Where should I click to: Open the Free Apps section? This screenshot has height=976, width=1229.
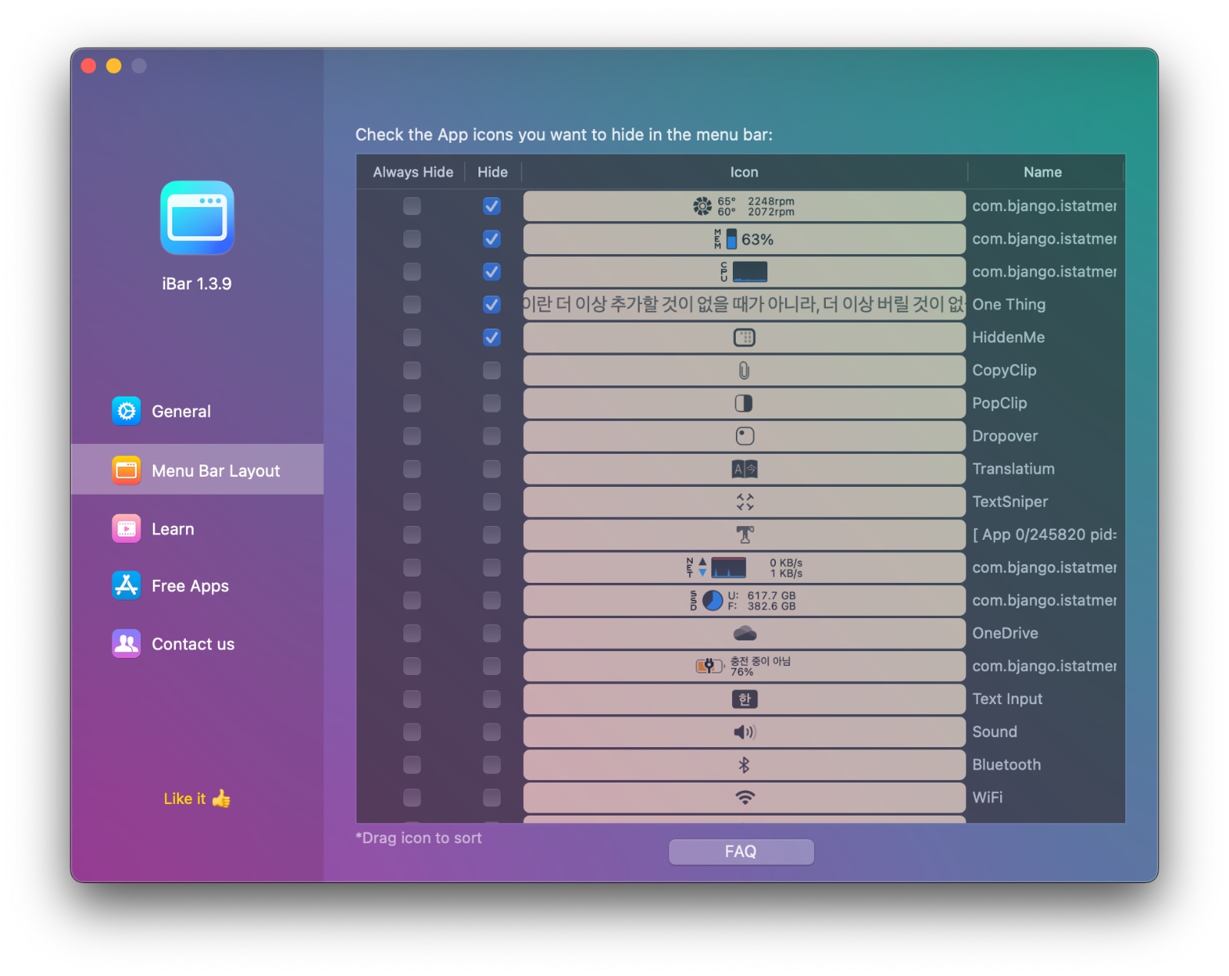(197, 586)
